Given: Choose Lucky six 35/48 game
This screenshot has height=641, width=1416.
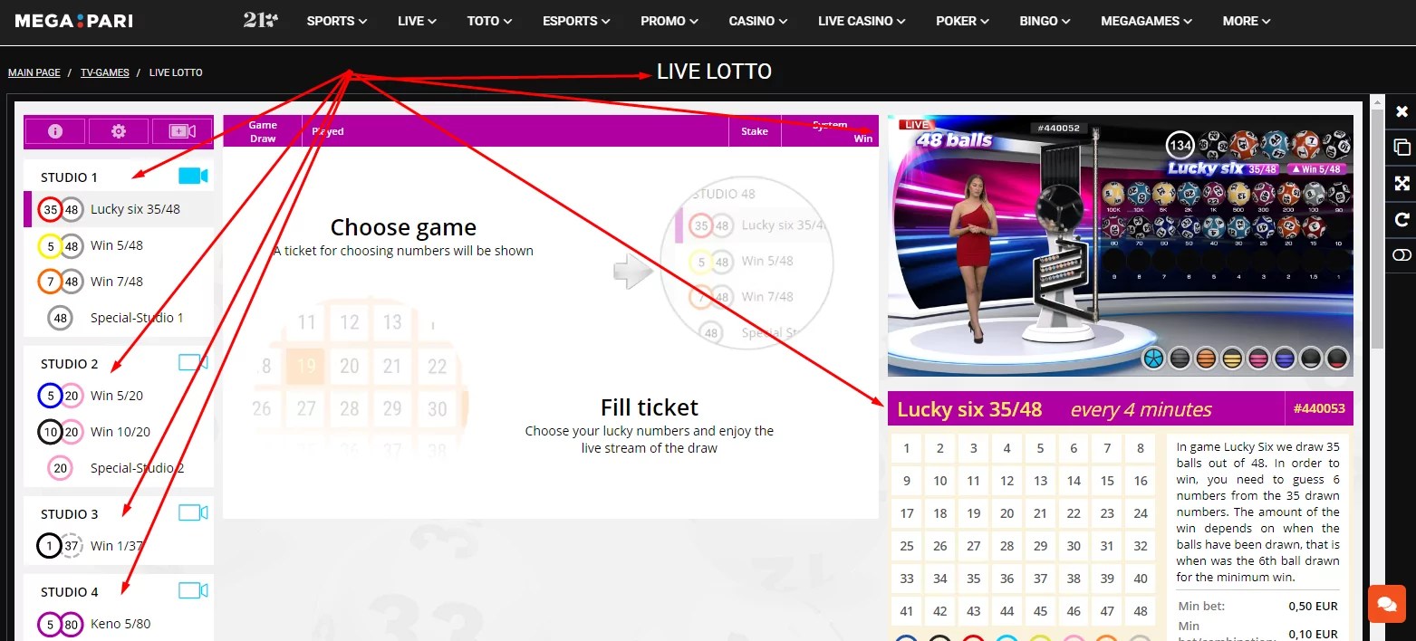Looking at the screenshot, I should click(120, 209).
